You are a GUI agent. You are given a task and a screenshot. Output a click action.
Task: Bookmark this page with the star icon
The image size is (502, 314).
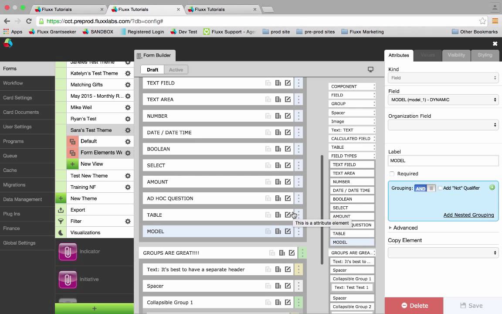pyautogui.click(x=482, y=21)
